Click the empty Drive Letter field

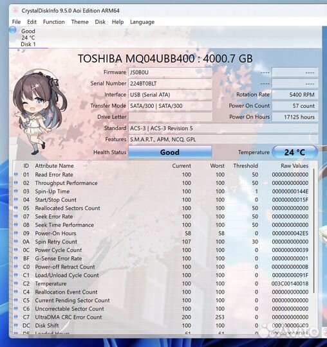170,117
